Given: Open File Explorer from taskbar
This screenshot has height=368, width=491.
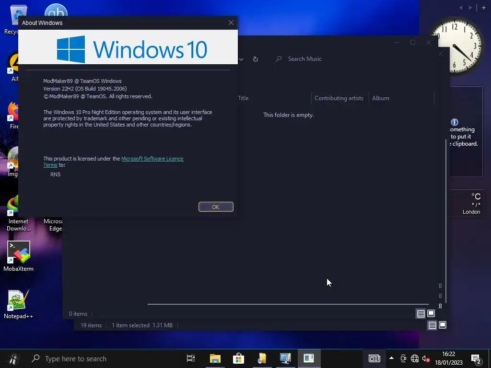Looking at the screenshot, I should [215, 358].
